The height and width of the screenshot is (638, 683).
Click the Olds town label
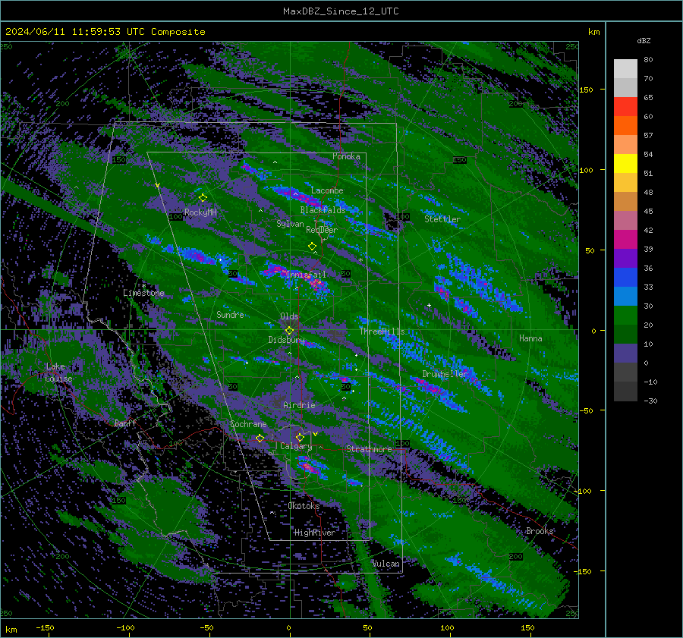click(x=289, y=316)
